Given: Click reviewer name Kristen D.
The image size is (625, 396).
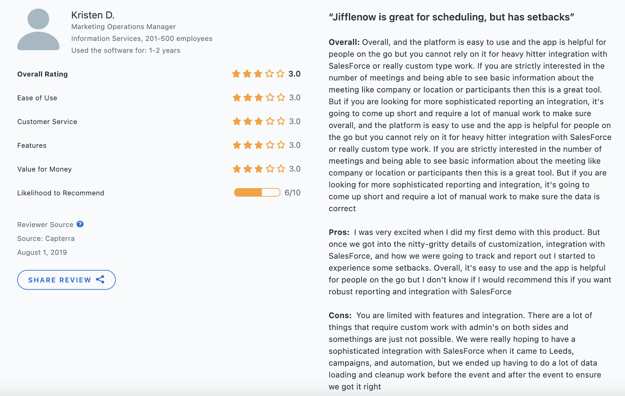Looking at the screenshot, I should [x=93, y=15].
